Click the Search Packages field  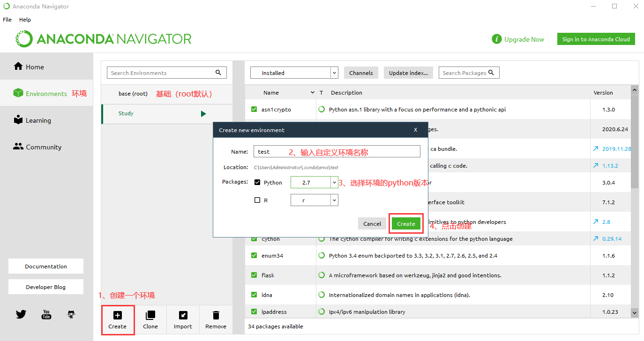469,73
